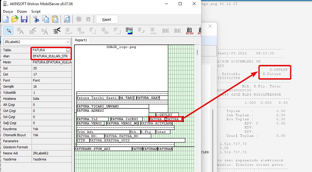The width and height of the screenshot is (312, 172).
Task: Choose the image insert tool
Action: pos(129,31)
